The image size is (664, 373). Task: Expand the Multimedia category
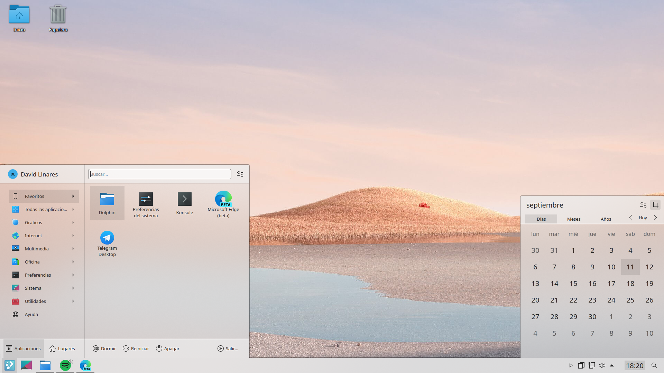pyautogui.click(x=44, y=249)
